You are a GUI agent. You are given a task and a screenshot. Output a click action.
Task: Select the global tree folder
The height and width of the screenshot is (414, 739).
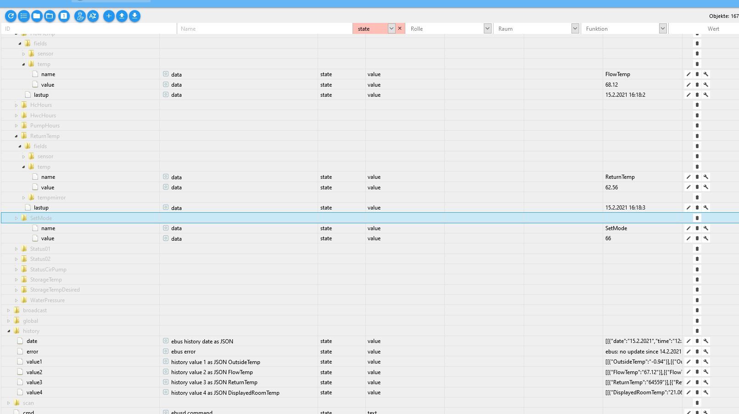click(x=30, y=321)
